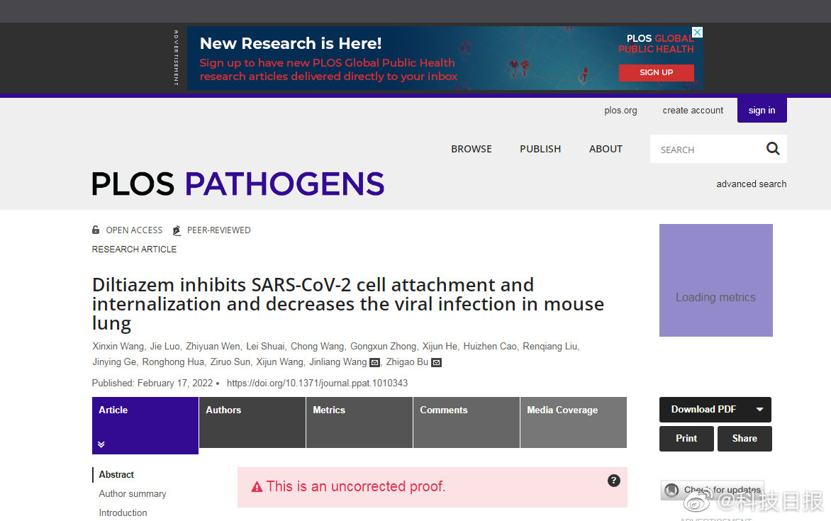
Task: Click Jinliang Wang's email envelope icon
Action: [x=374, y=362]
